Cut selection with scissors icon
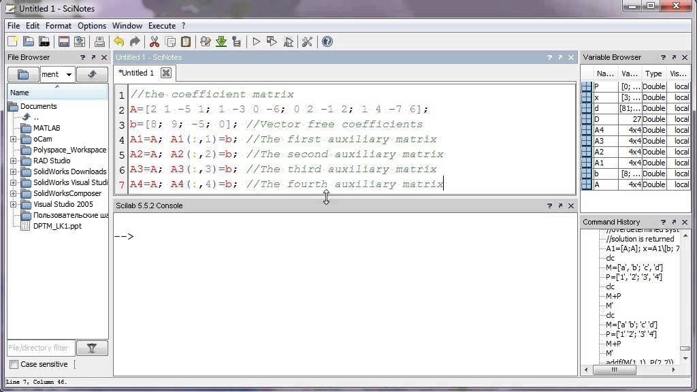The height and width of the screenshot is (392, 697). [155, 42]
